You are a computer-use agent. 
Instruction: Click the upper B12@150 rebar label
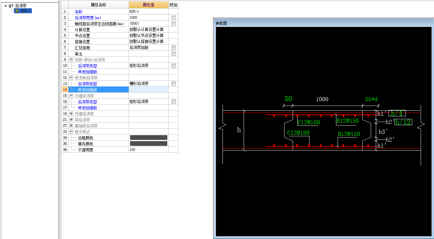click(x=347, y=121)
